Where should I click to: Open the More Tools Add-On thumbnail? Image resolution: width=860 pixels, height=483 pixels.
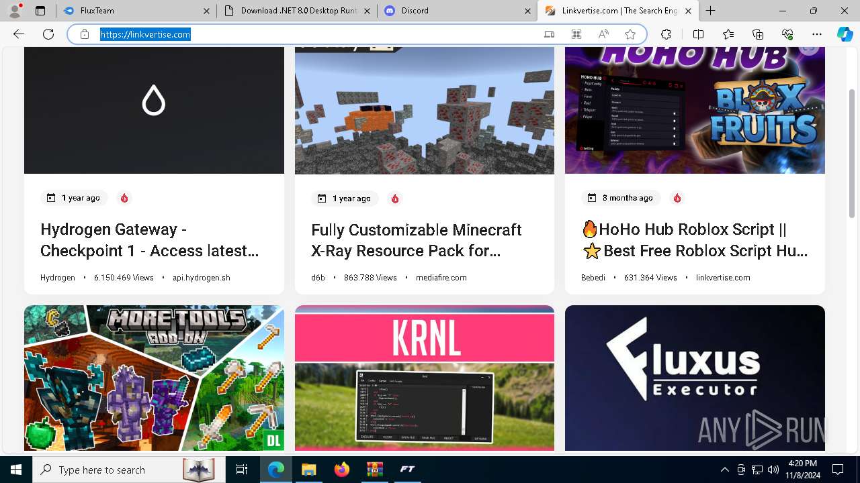(154, 378)
